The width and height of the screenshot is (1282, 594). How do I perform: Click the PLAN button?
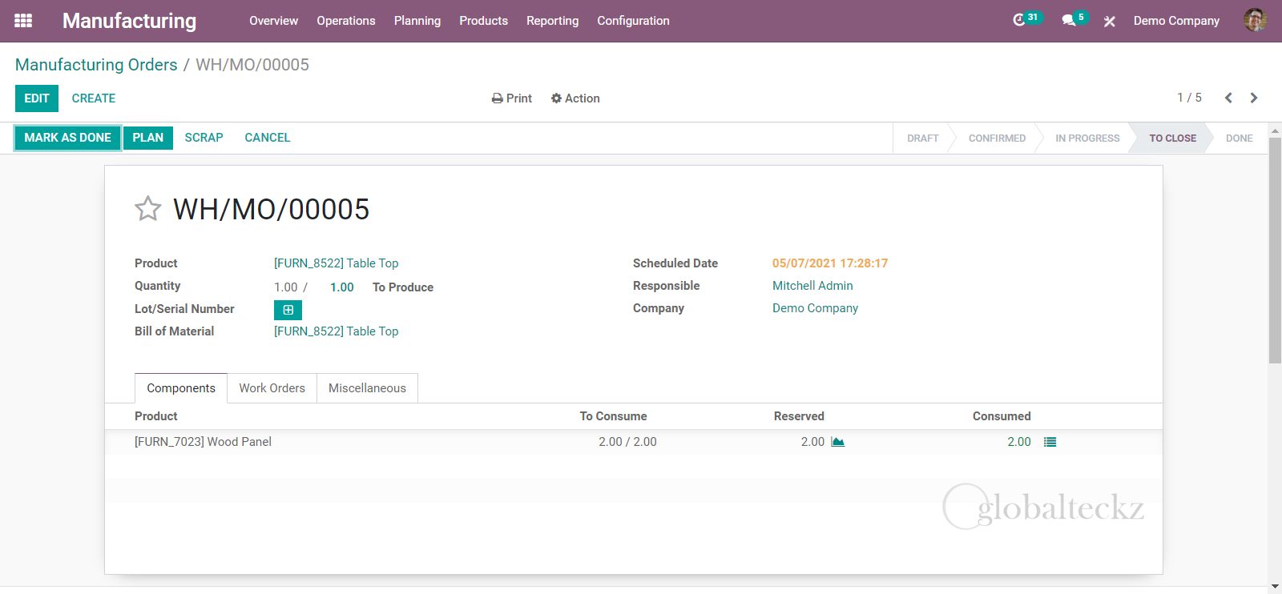tap(148, 138)
